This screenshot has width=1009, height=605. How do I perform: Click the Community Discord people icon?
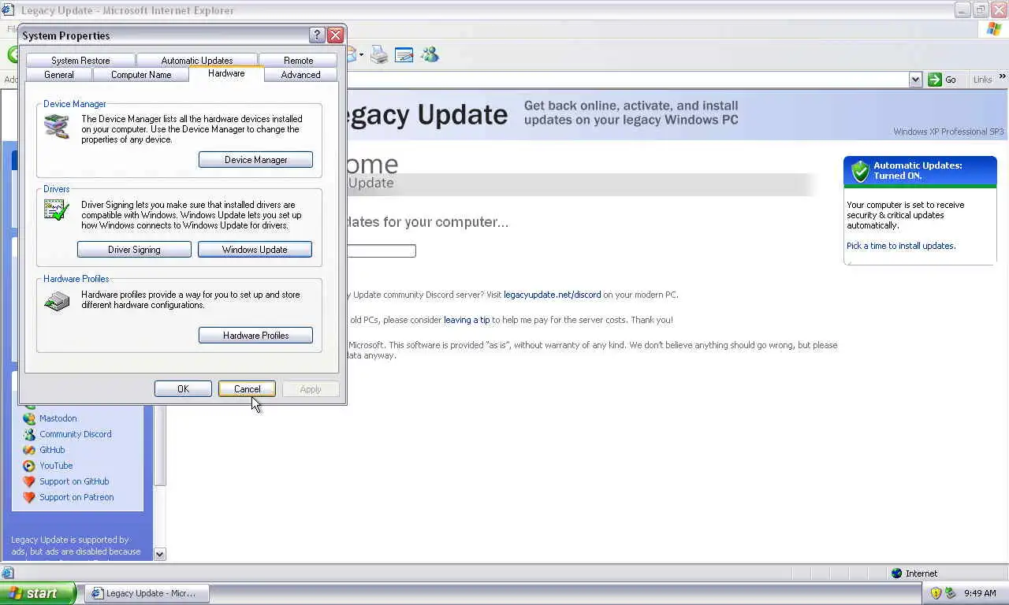coord(29,434)
